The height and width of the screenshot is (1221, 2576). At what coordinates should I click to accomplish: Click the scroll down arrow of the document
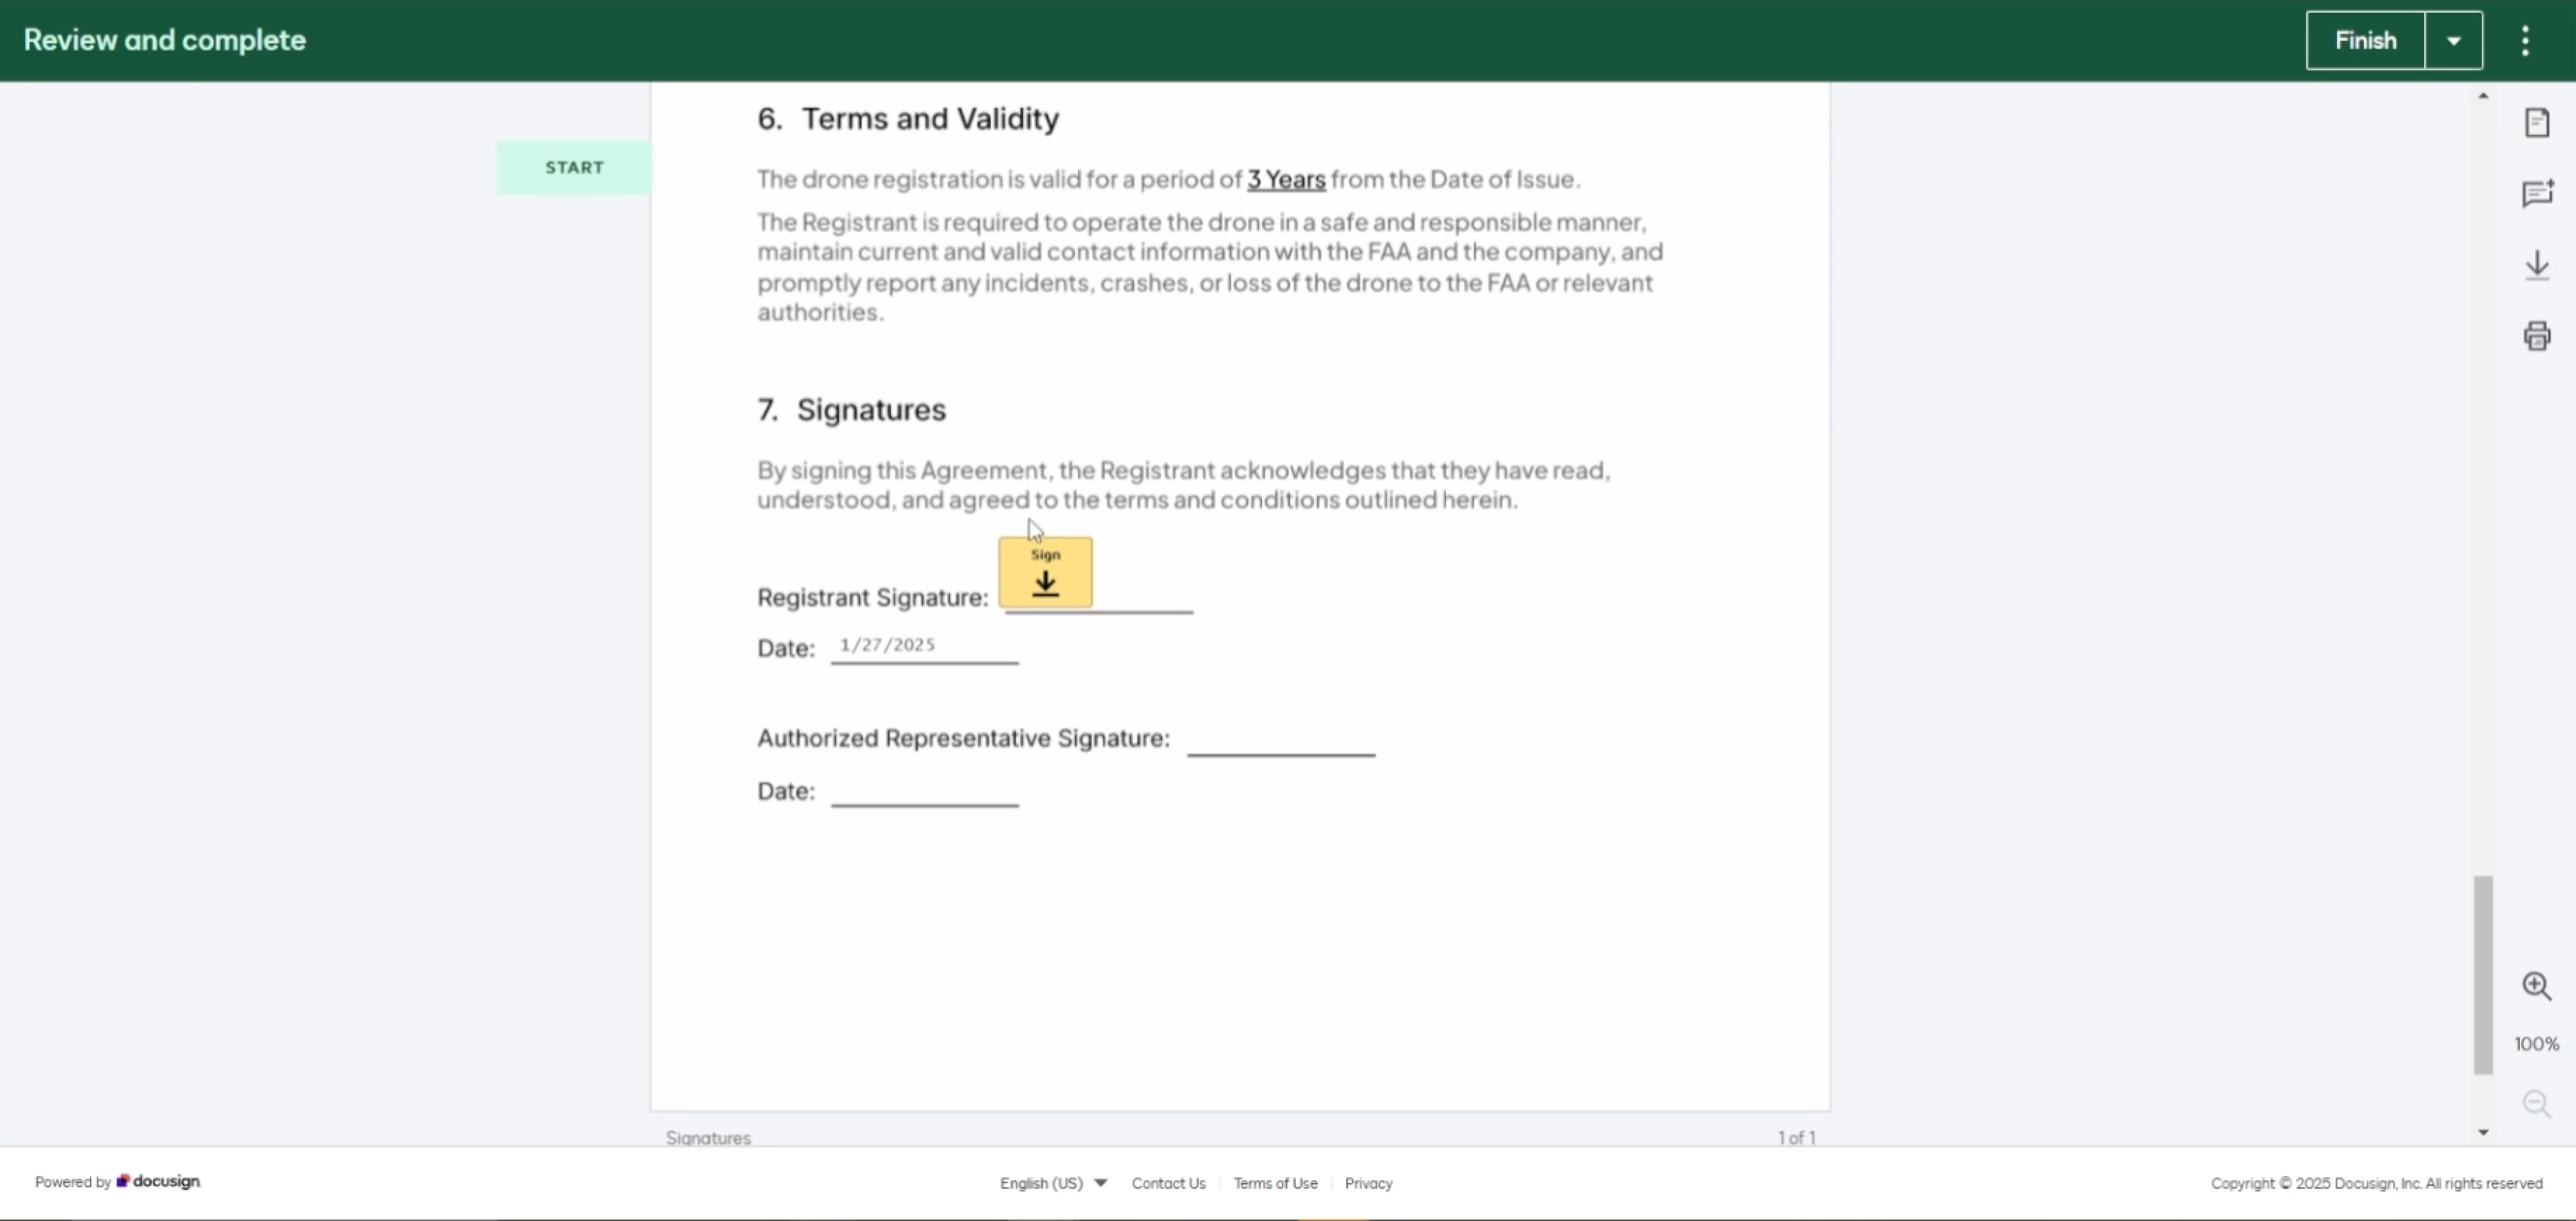click(x=2483, y=1132)
